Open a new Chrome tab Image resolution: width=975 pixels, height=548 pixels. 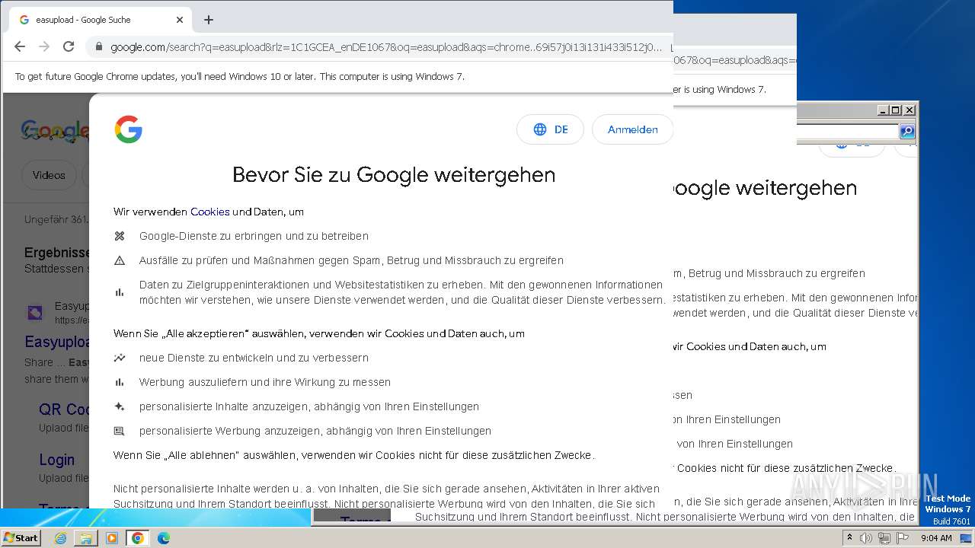pyautogui.click(x=209, y=20)
